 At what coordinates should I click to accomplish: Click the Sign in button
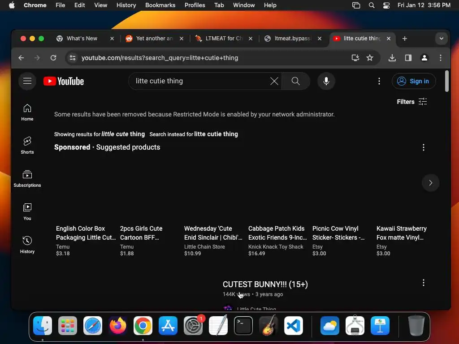414,81
